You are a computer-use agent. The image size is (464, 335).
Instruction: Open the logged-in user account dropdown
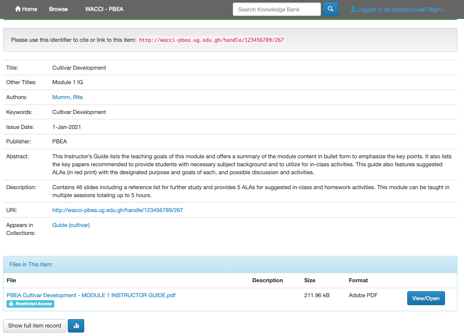tap(401, 9)
